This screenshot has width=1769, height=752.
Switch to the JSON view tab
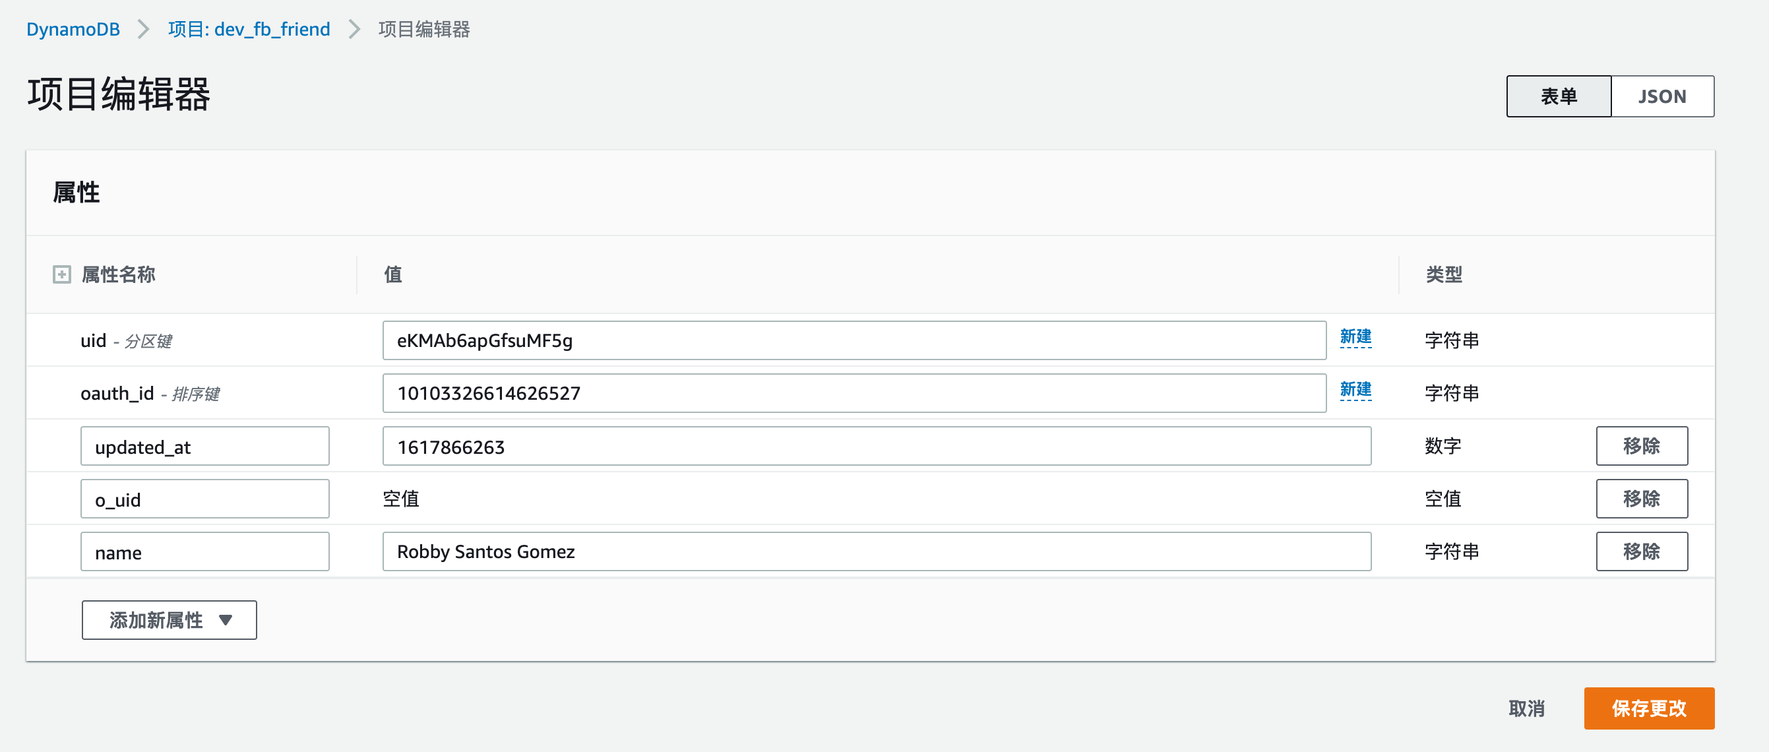pyautogui.click(x=1663, y=96)
